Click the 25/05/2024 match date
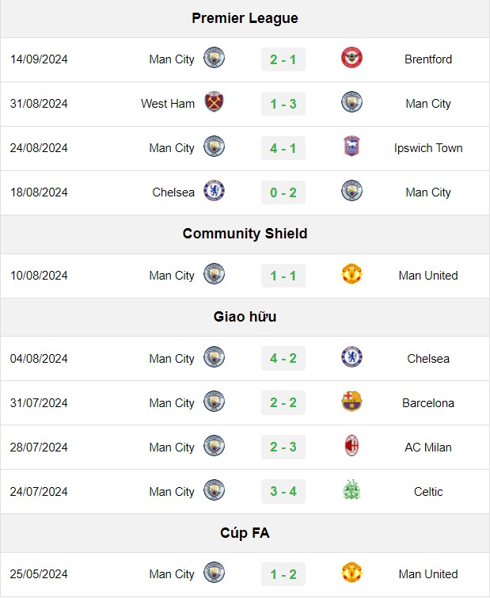Screen dimensions: 490x598 point(39,574)
